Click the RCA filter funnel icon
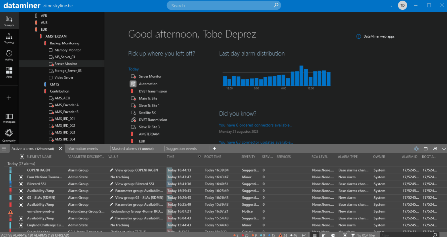Image resolution: width=447 pixels, height=237 pixels. pyautogui.click(x=353, y=235)
